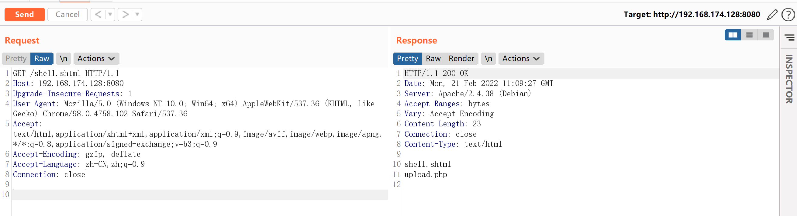
Task: Open the Response Render tab
Action: 461,58
